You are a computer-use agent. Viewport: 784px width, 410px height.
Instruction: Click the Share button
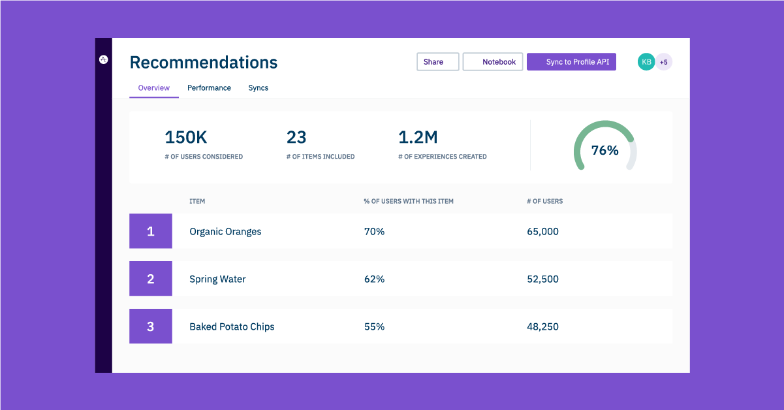click(x=437, y=62)
